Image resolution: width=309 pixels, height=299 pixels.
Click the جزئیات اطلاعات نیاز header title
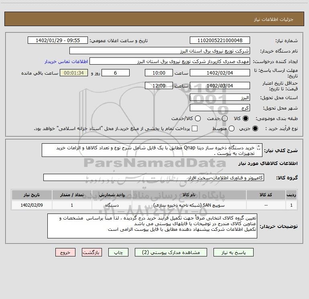point(274,19)
